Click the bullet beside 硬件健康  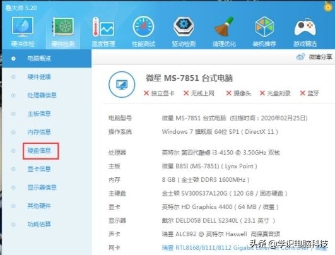13,77
